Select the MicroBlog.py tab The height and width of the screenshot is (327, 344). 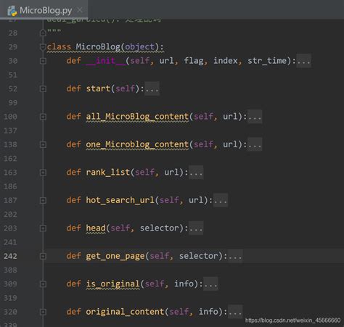click(44, 10)
